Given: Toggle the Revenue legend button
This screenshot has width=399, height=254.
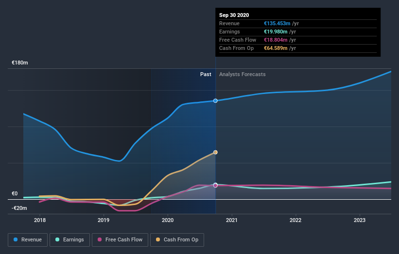Looking at the screenshot, I should click(28, 240).
